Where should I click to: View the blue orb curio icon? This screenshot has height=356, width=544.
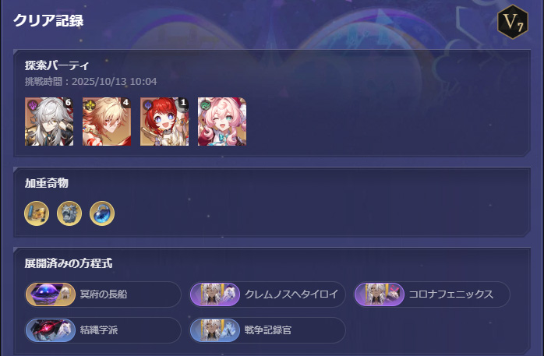pyautogui.click(x=102, y=213)
